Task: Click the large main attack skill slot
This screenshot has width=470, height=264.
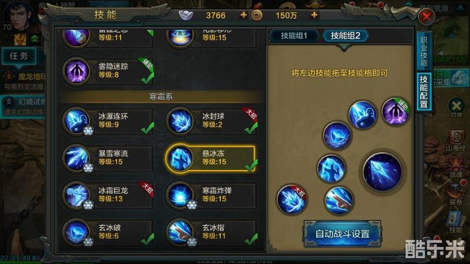Action: (x=382, y=172)
